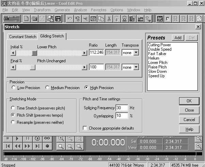Select Time Stretch (preserves pitch) mode
The width and height of the screenshot is (205, 167).
[13, 108]
